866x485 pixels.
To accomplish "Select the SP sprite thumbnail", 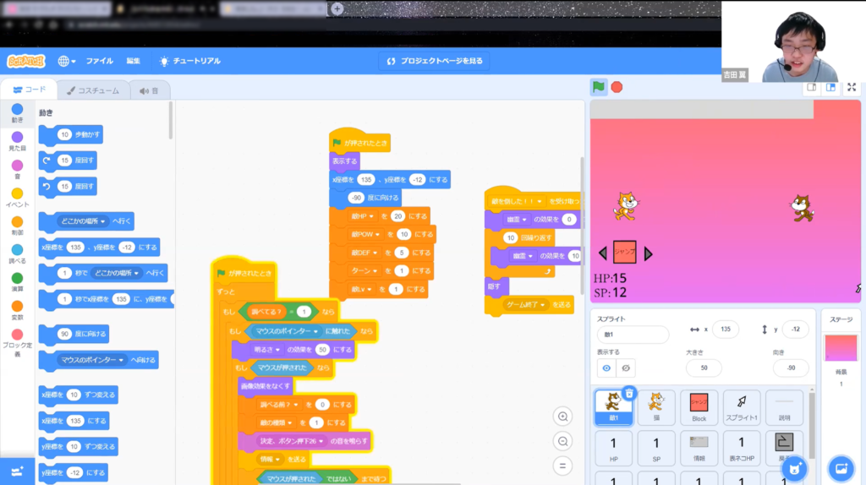I will coord(656,448).
